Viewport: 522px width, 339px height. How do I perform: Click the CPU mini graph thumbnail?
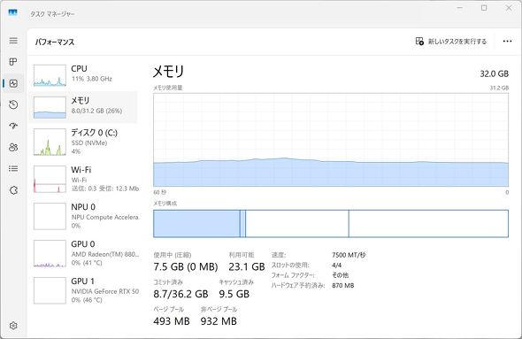(50, 75)
